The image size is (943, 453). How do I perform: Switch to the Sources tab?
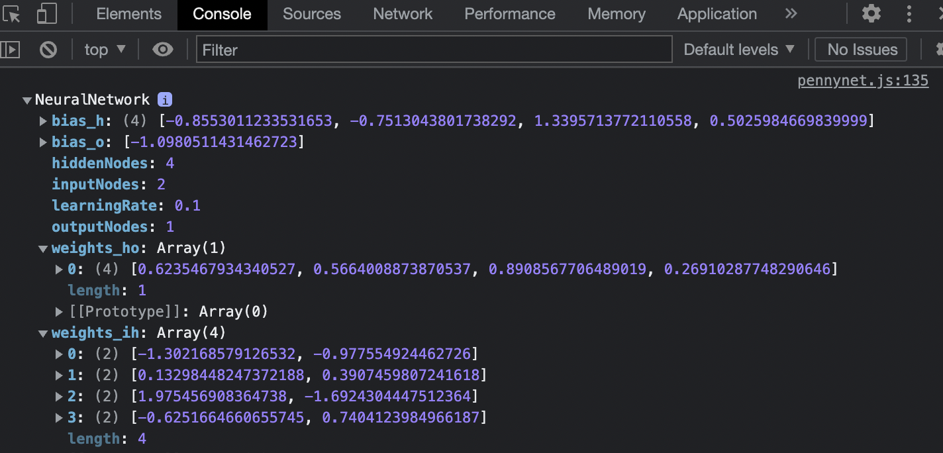(x=312, y=14)
